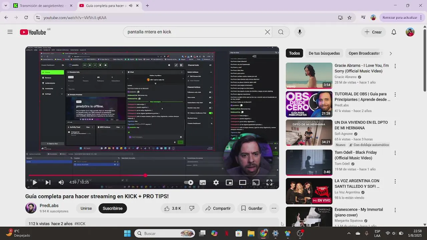Bookmark this page with the star

[349, 18]
